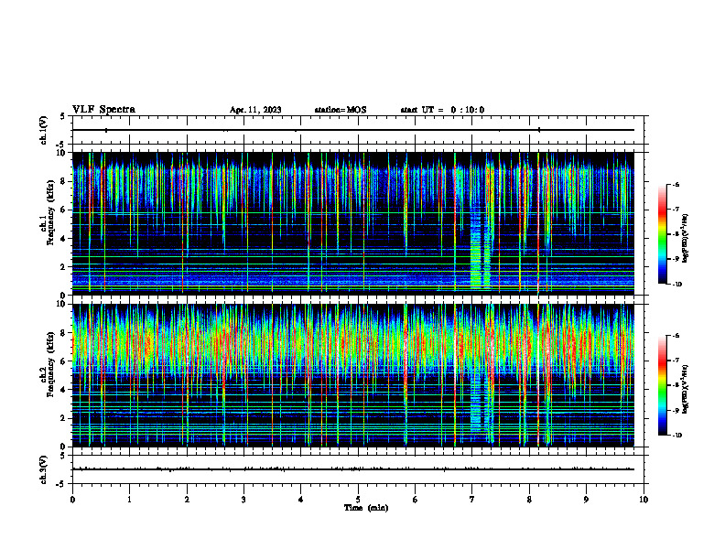725x560 pixels.
Task: Click time axis tick label "9"
Action: (x=586, y=500)
